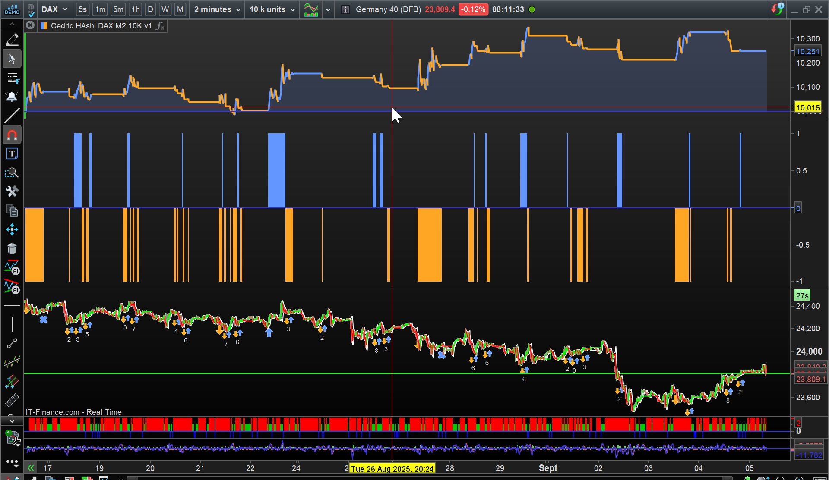This screenshot has width=829, height=480.
Task: Open the 10 k units dropdown
Action: pyautogui.click(x=272, y=9)
